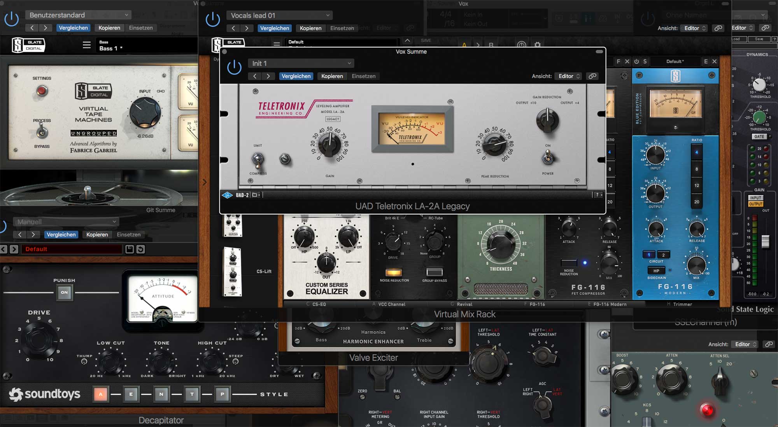Open the Benutzerstandard preset dropdown
The image size is (778, 427).
(x=79, y=15)
